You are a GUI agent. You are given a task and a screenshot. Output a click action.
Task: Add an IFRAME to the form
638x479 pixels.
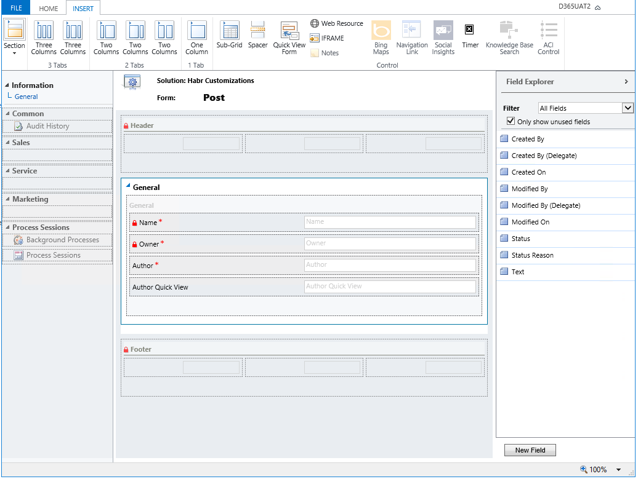[x=328, y=38]
